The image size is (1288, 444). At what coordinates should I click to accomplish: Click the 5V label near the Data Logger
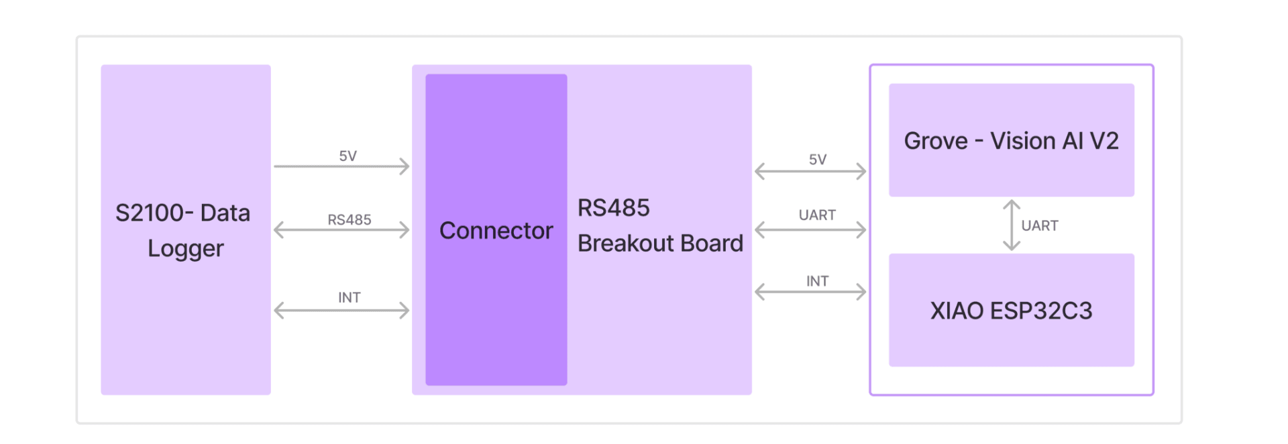[x=347, y=156]
